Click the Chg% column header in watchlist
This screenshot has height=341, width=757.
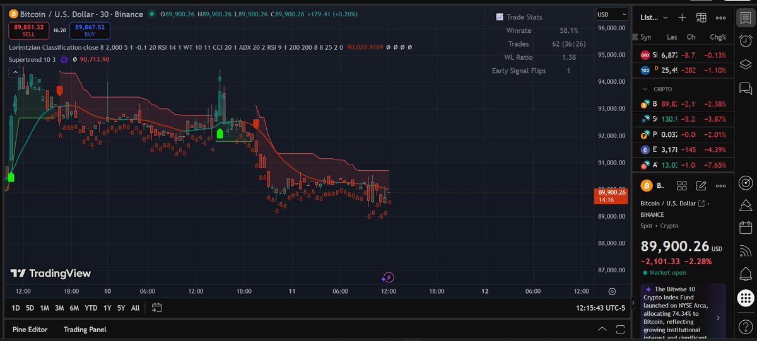[718, 37]
